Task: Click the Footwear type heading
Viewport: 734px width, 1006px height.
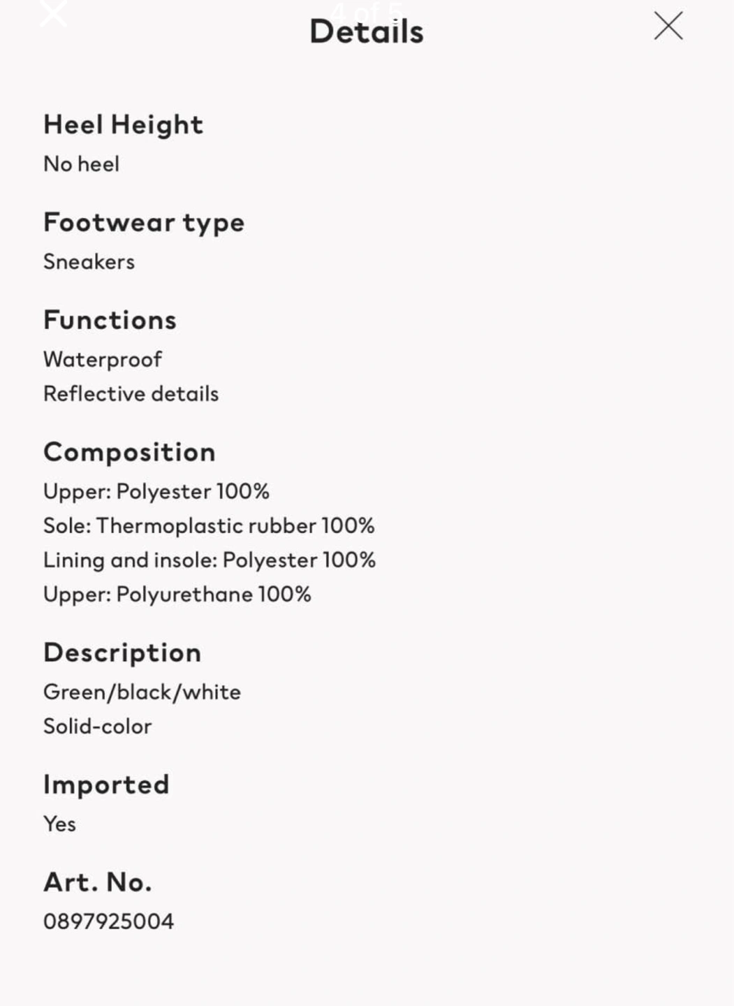Action: click(144, 223)
